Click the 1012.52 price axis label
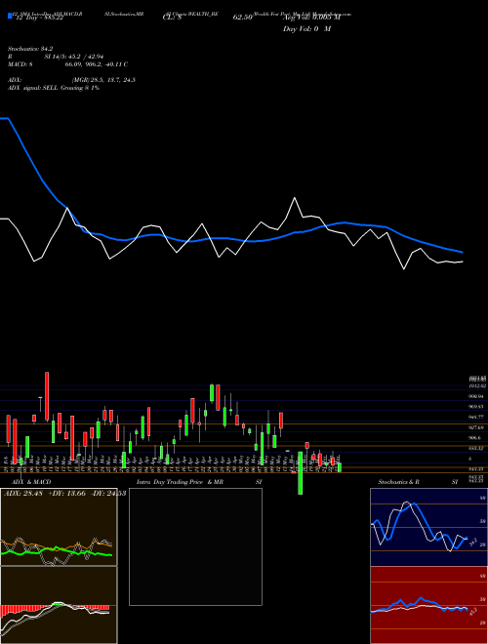This screenshot has height=644, width=488. pos(478,385)
